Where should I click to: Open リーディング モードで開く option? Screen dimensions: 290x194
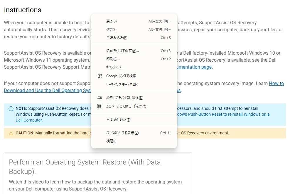[x=134, y=84]
